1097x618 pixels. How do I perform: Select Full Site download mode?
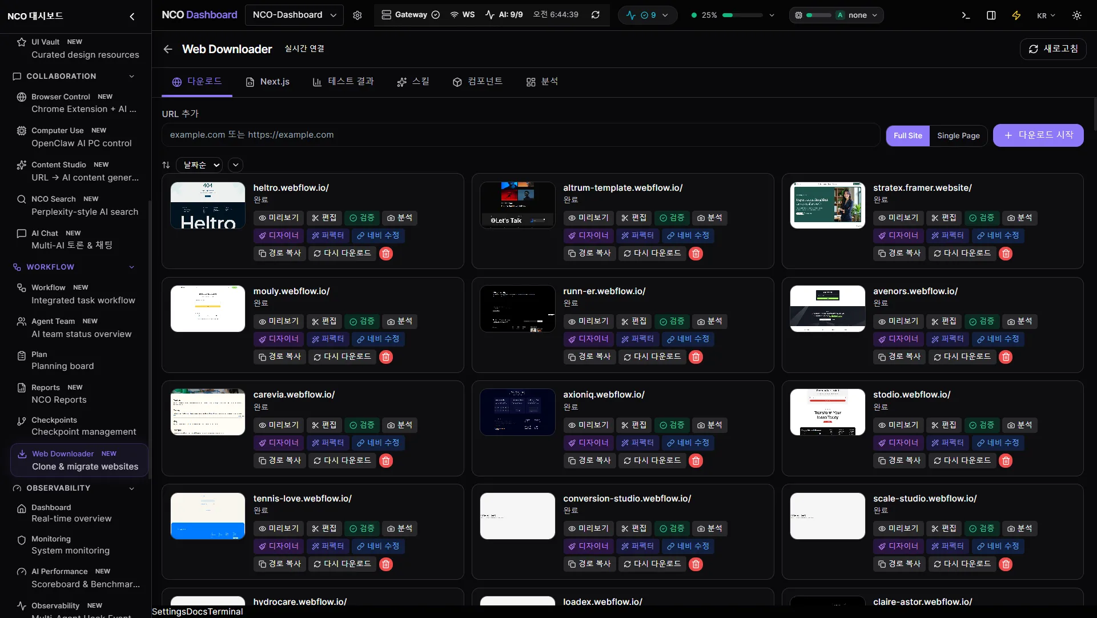[908, 136]
